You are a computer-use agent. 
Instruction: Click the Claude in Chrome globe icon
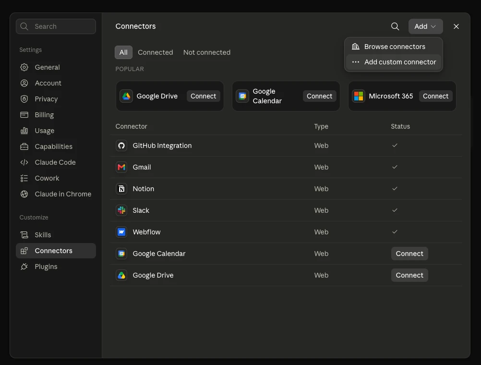(x=24, y=194)
